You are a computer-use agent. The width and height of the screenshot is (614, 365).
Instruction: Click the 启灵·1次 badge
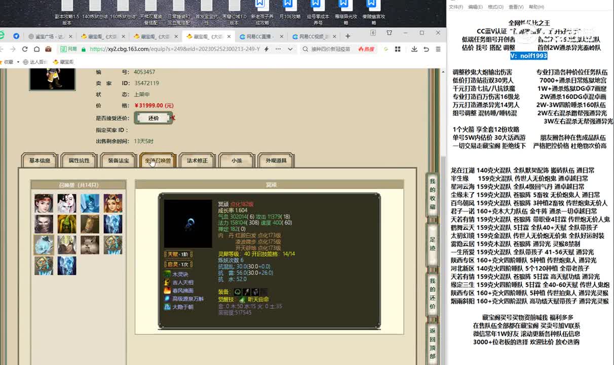(x=178, y=264)
